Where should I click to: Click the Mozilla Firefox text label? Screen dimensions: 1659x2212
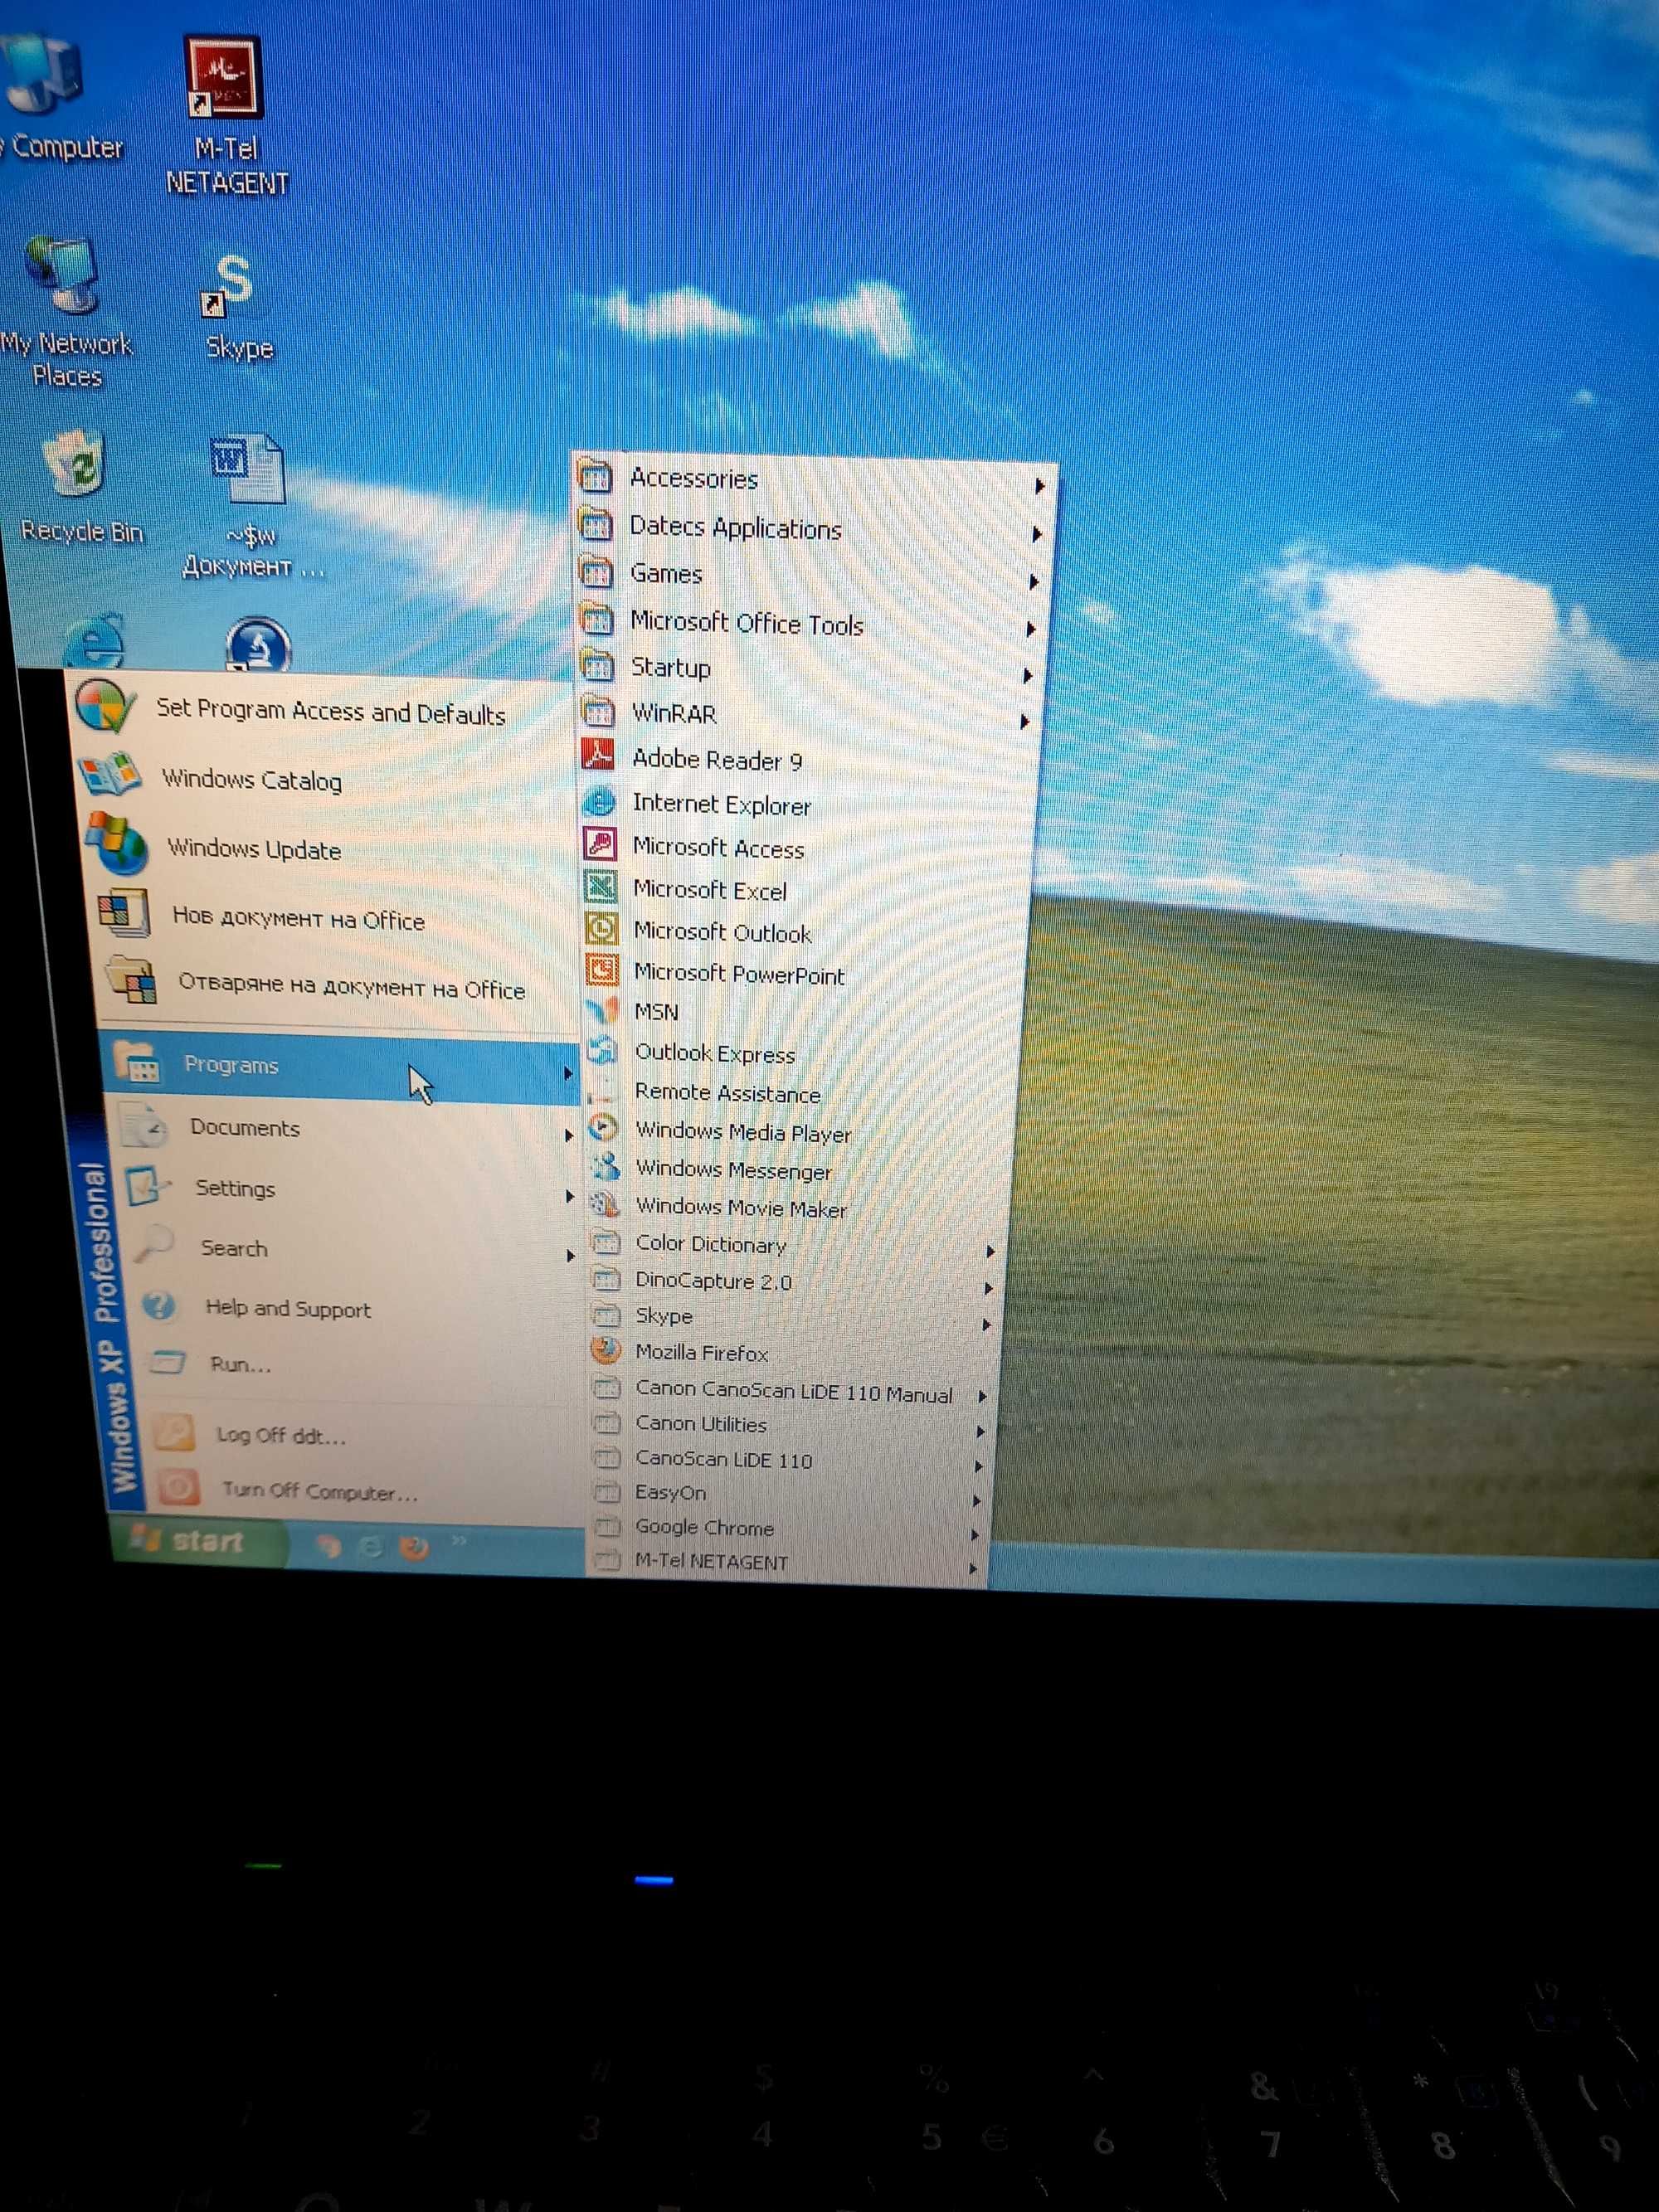click(702, 1352)
